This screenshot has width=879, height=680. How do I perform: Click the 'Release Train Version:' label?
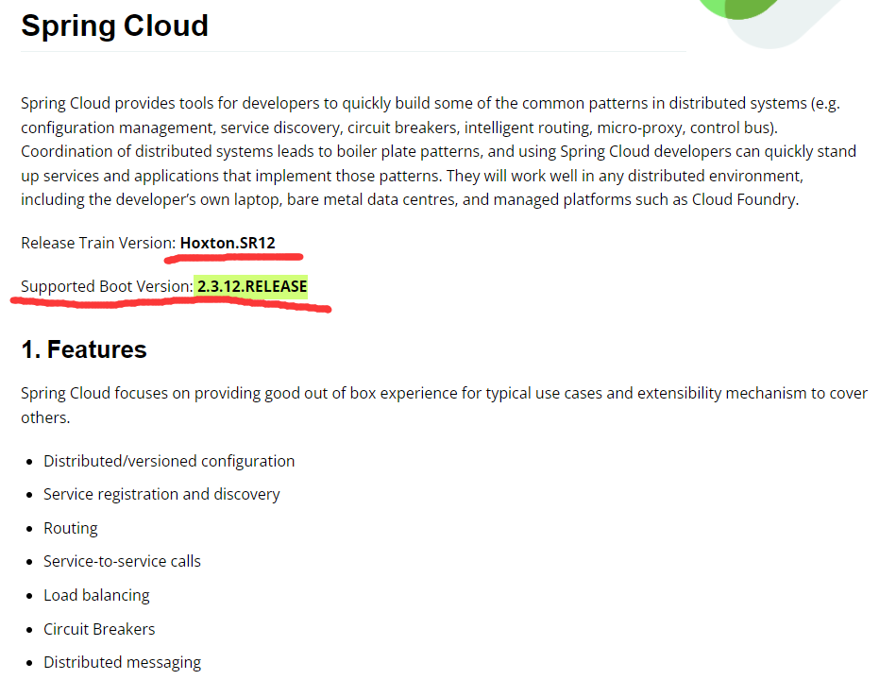tap(98, 243)
